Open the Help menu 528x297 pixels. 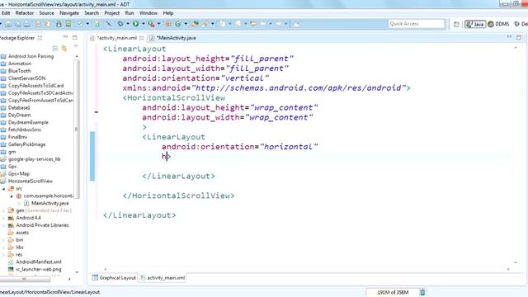[168, 13]
